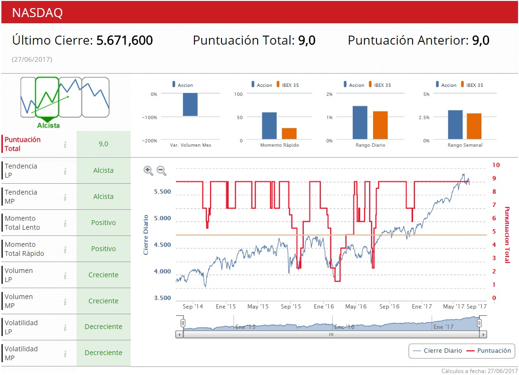Click Alcista value for Tendencia MP
This screenshot has width=519, height=375.
coord(103,197)
